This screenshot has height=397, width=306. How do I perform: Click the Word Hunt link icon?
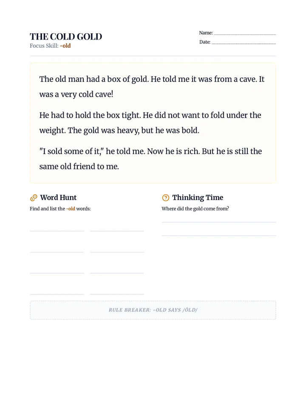[x=34, y=198]
